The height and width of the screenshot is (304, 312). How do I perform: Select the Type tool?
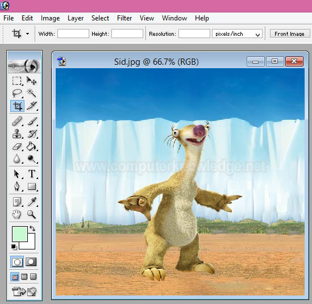tap(32, 174)
